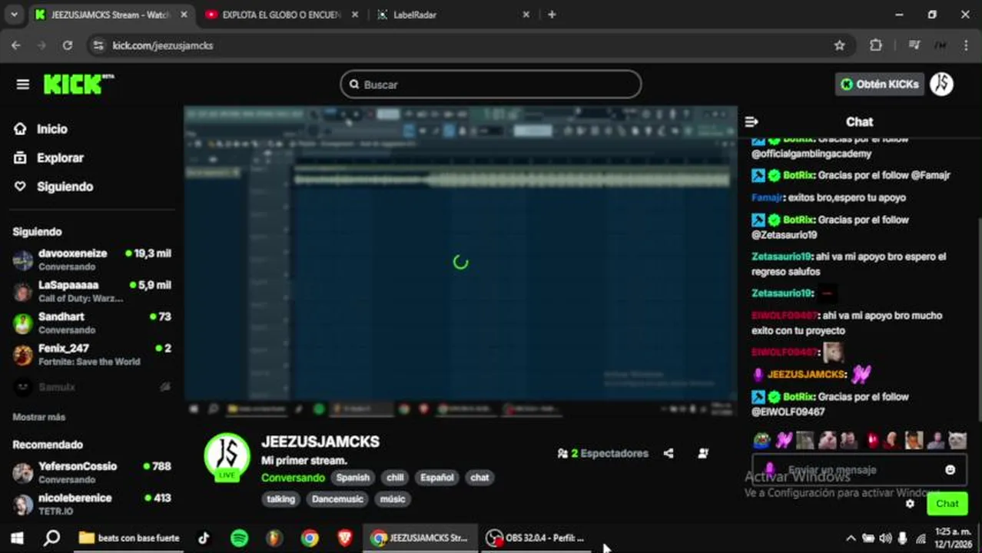Image resolution: width=982 pixels, height=553 pixels.
Task: Click the Español tag
Action: coord(436,478)
